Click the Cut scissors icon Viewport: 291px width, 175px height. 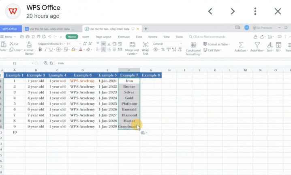point(11,44)
